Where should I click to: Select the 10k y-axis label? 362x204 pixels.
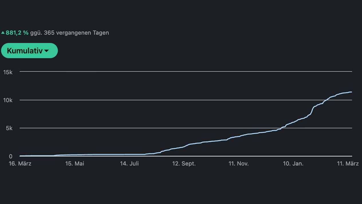(8, 100)
